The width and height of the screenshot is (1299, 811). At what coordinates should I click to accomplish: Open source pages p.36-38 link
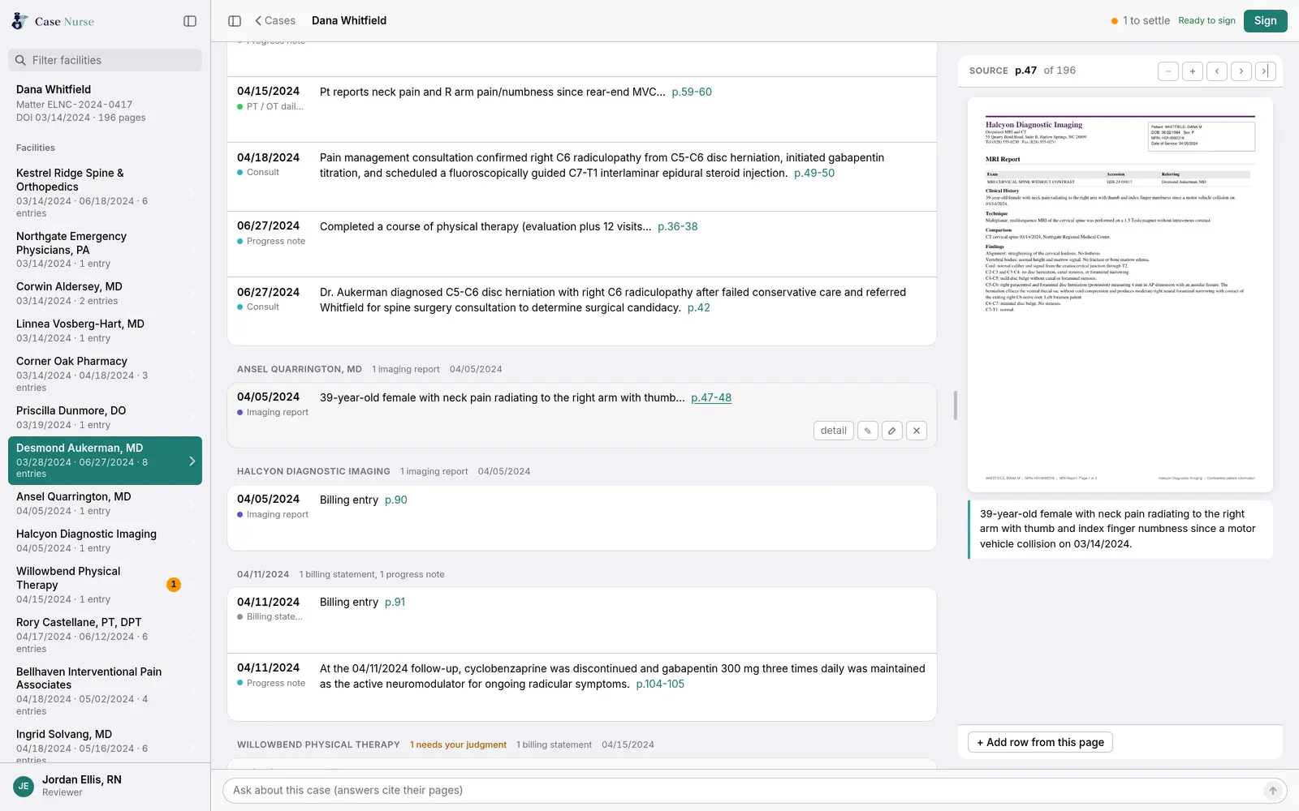point(678,227)
